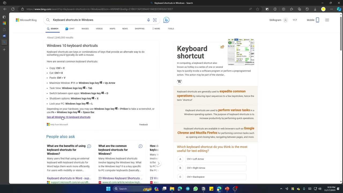
Task: Open Edge Settings and more ellipsis
Action: coord(331,9)
